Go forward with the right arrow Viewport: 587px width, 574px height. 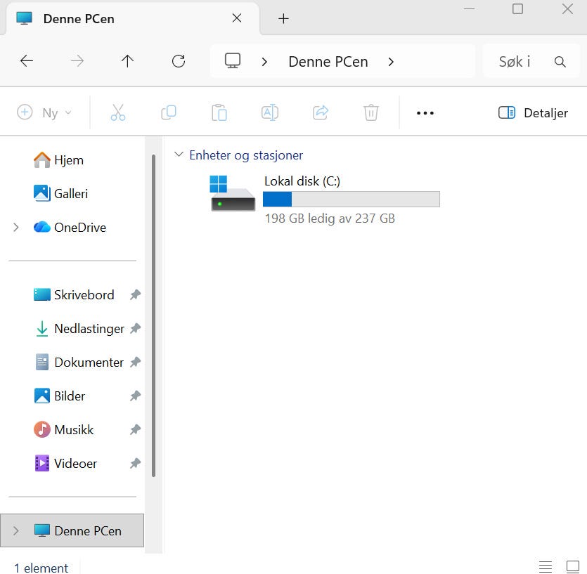(x=77, y=61)
